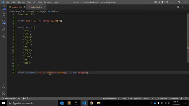The image size is (189, 106).
Task: Open the errors and warnings indicator
Action: pyautogui.click(x=26, y=99)
